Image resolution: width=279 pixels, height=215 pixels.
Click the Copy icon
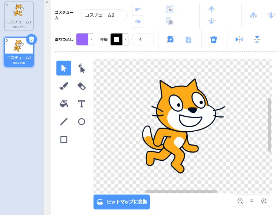tap(170, 39)
